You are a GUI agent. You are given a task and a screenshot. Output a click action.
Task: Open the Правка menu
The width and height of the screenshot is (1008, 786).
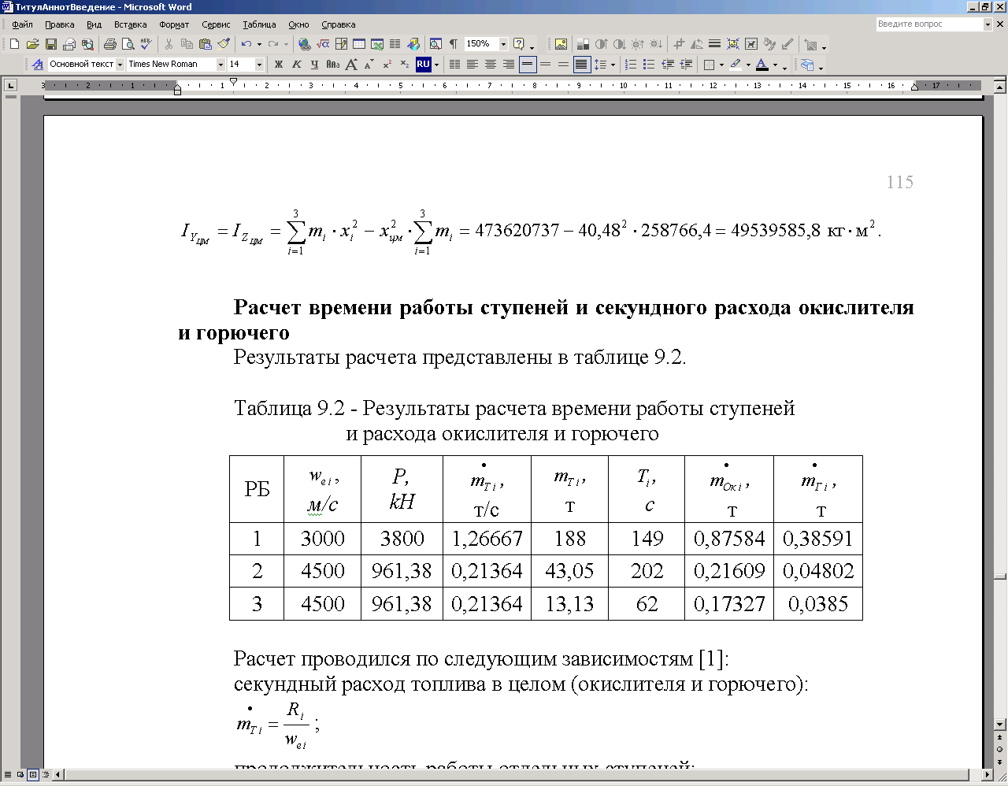[x=60, y=24]
